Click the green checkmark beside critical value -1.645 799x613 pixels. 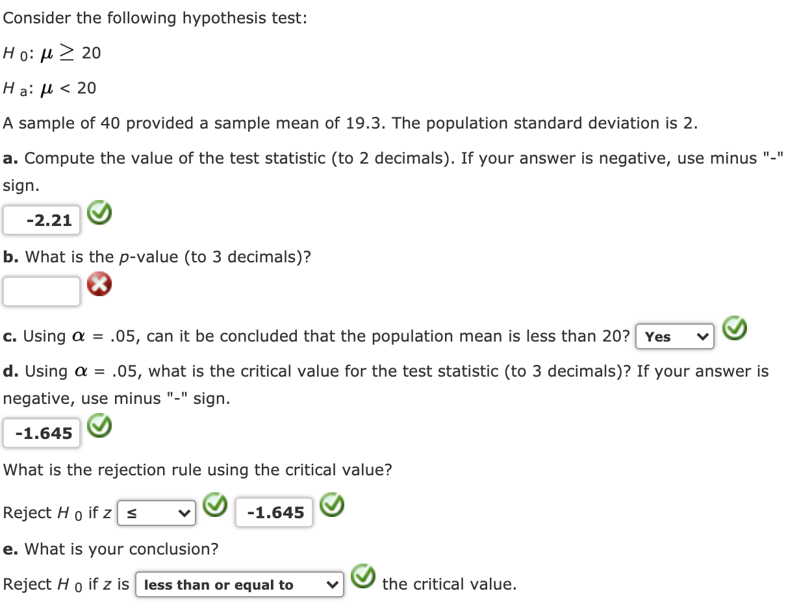tap(99, 425)
